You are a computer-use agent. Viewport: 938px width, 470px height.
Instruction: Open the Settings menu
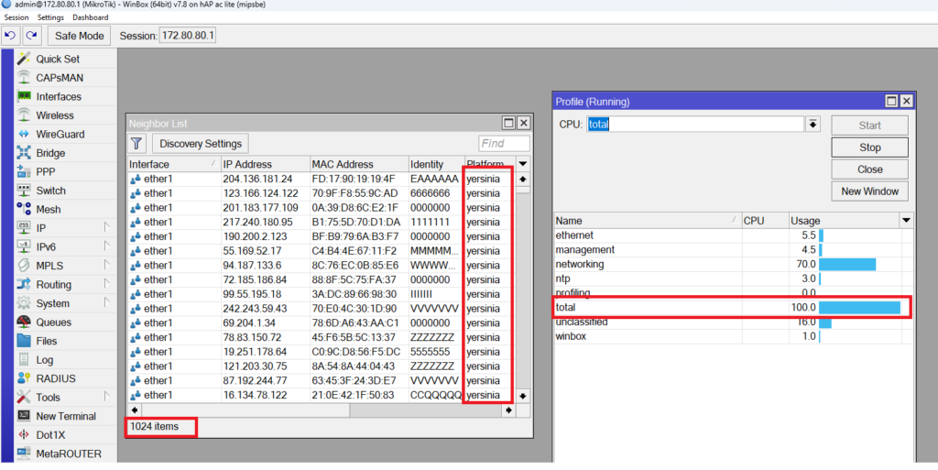click(x=50, y=17)
